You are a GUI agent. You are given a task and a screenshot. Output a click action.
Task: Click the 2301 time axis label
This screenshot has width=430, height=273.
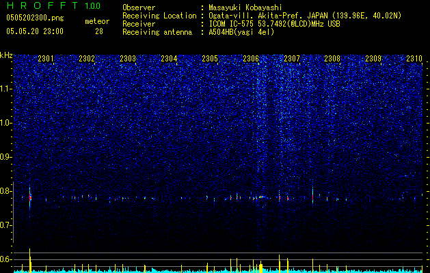point(46,58)
